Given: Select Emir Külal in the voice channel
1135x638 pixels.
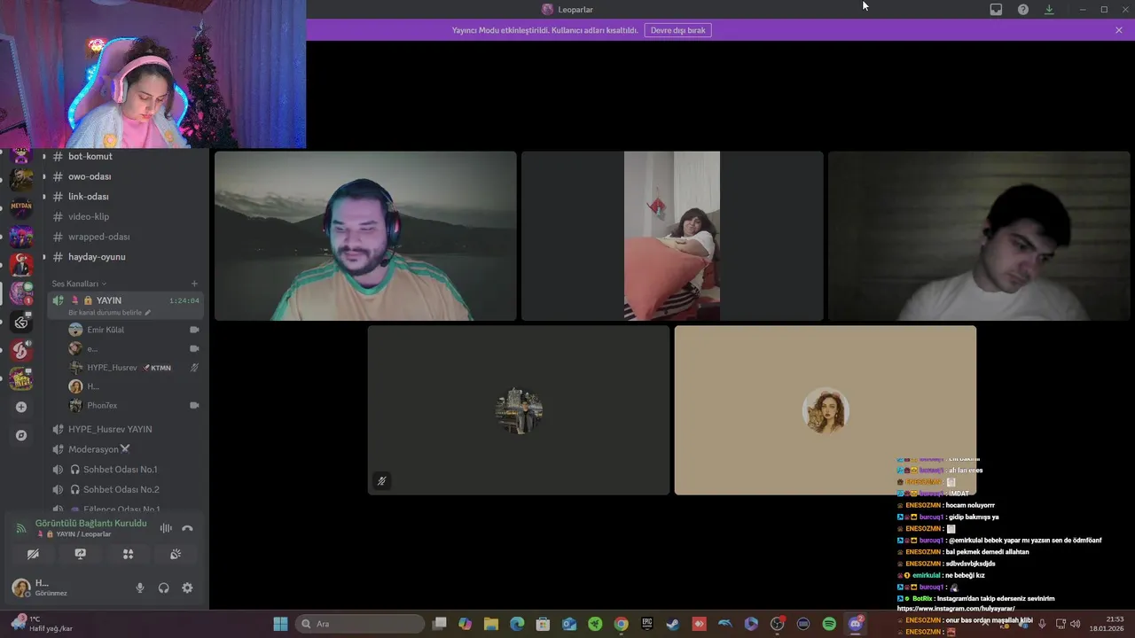Looking at the screenshot, I should [x=134, y=330].
